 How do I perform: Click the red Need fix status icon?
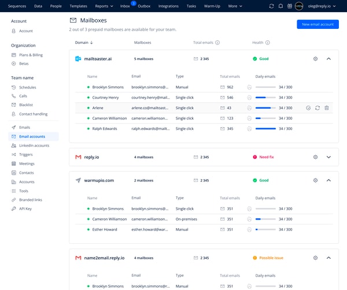coord(254,157)
